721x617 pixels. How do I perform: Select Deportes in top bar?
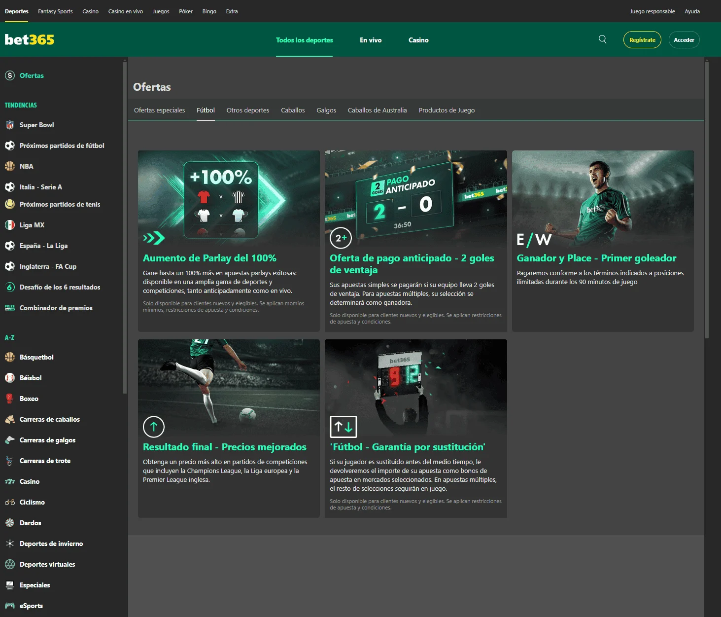(x=17, y=11)
